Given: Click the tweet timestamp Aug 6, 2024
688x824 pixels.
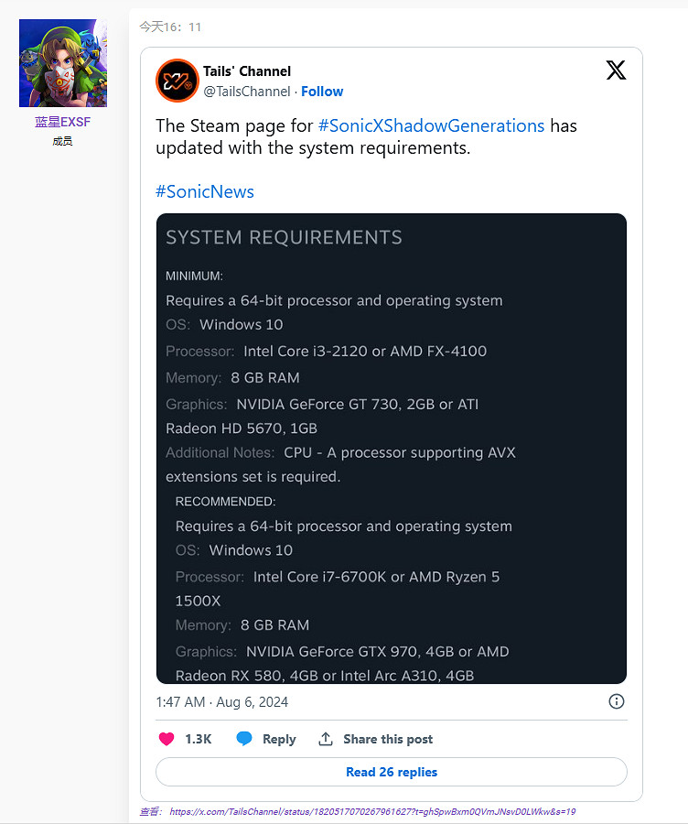Looking at the screenshot, I should coord(222,702).
